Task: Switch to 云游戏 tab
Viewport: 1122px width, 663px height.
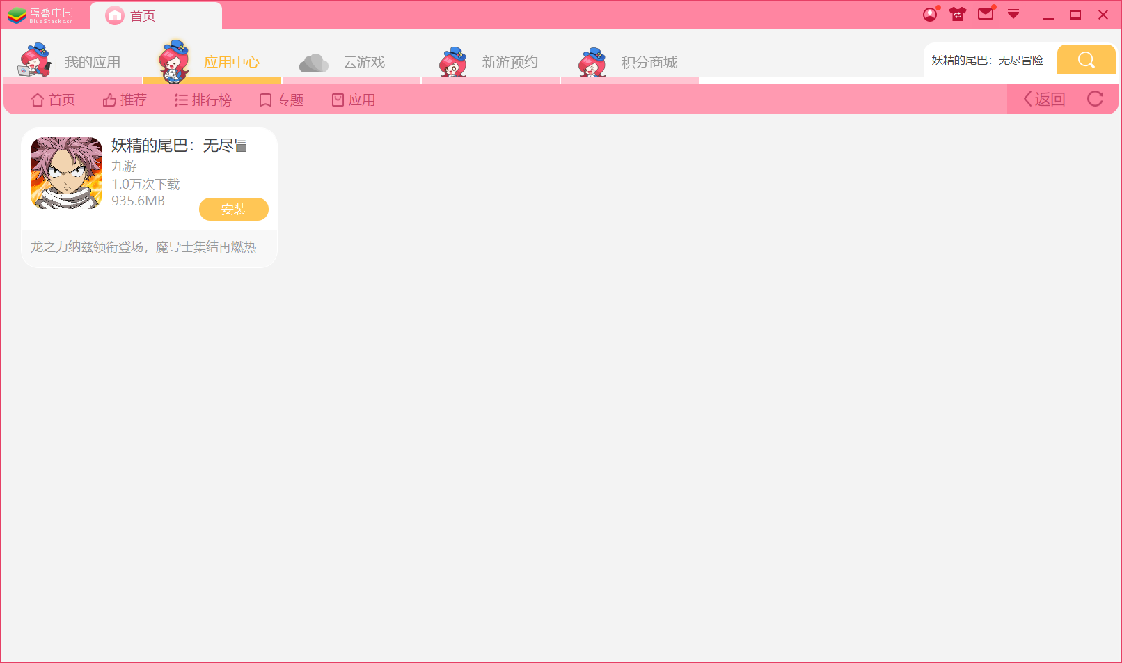Action: 351,62
